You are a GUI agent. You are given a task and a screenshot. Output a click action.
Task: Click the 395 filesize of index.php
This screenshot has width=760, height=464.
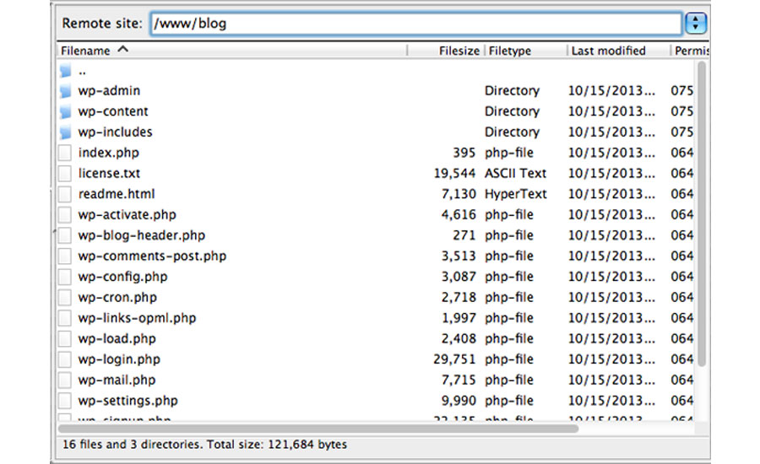tap(464, 153)
